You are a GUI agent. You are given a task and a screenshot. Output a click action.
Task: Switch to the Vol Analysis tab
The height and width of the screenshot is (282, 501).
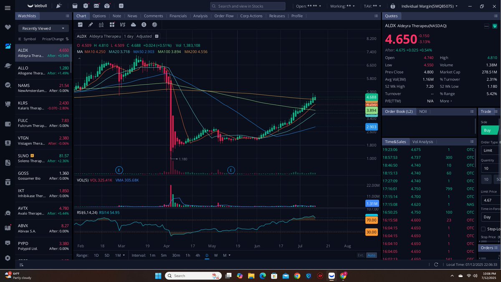coord(423,142)
